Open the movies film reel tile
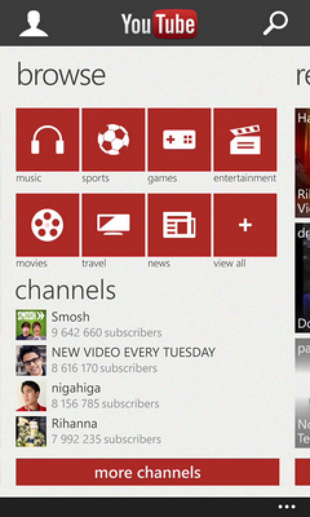Viewport: 310px width, 517px height. 47,225
